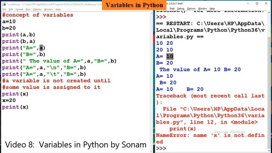Click the first 'print(x)' line above x=20

click(x=15, y=94)
